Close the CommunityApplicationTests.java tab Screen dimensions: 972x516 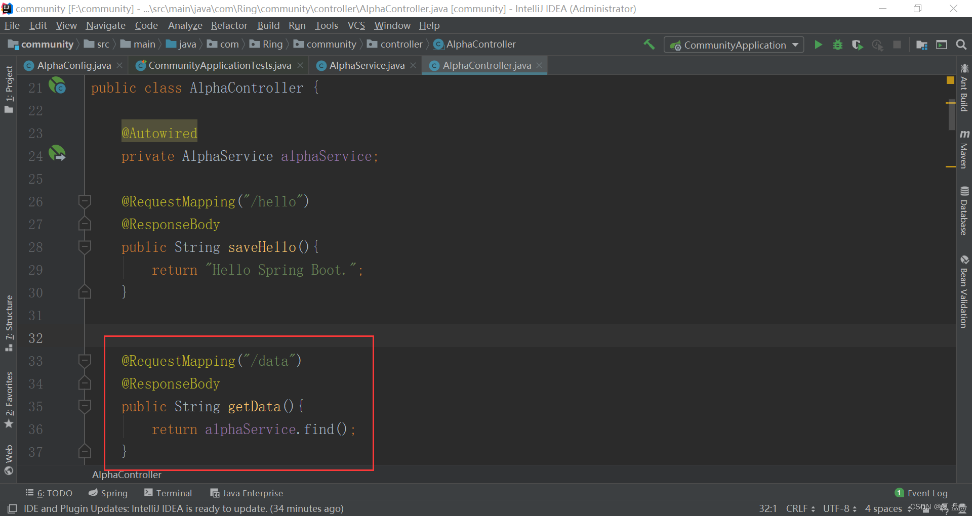click(x=300, y=65)
